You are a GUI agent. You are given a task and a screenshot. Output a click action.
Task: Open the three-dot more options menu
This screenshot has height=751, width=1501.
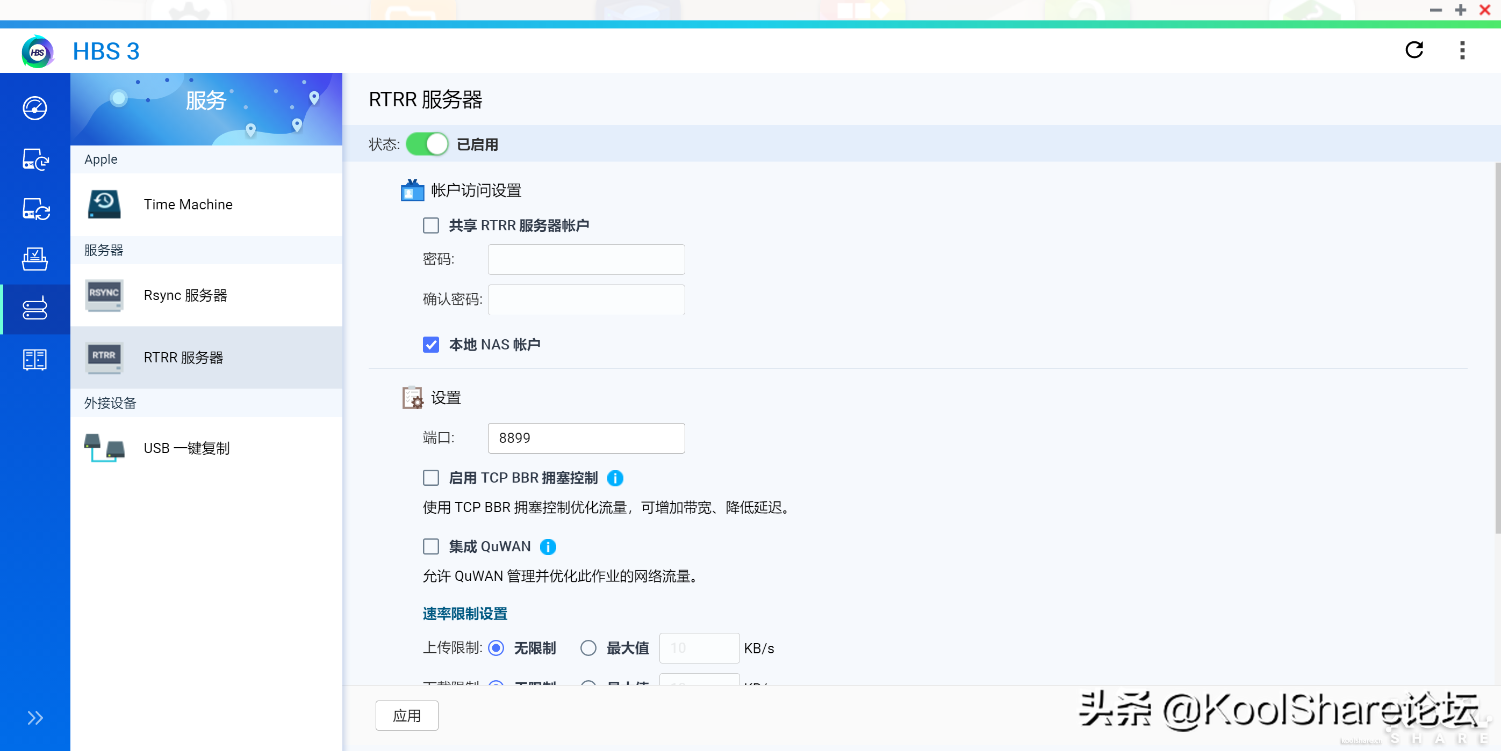coord(1461,50)
